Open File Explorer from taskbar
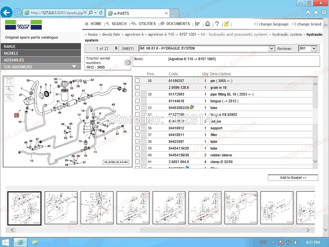 35,243
